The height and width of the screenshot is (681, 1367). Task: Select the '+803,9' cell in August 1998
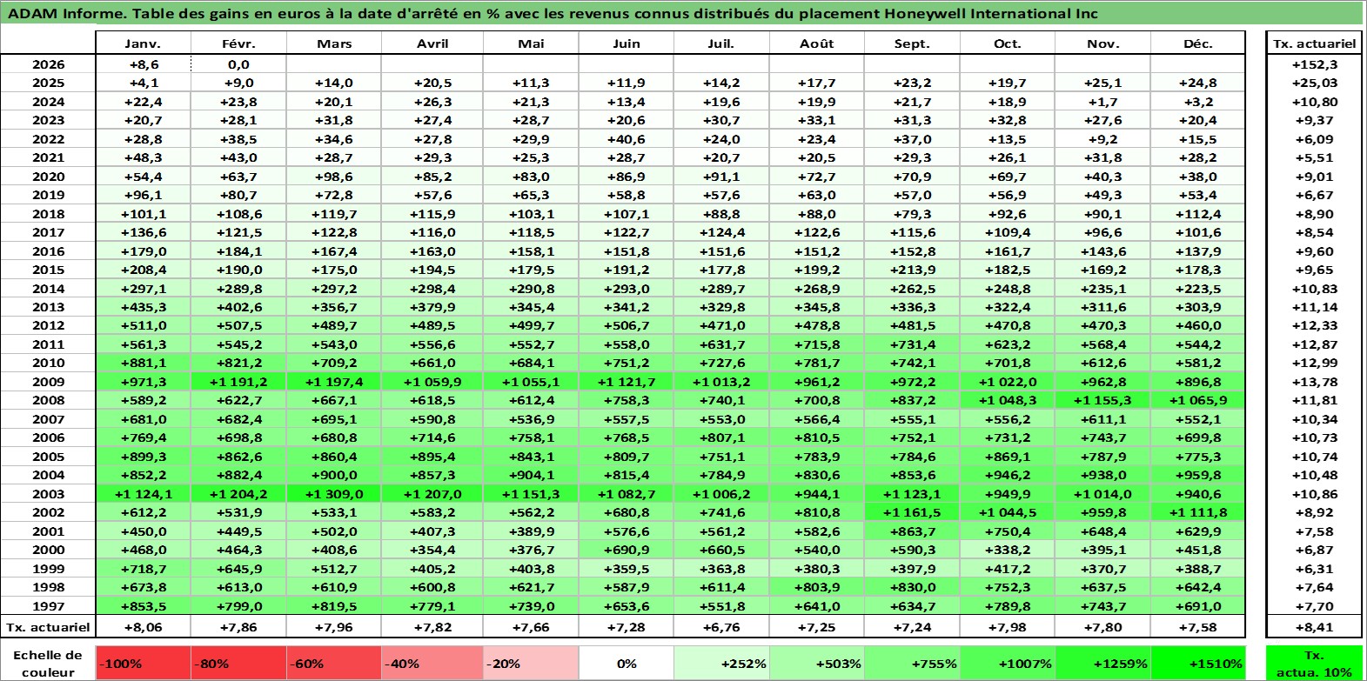click(817, 587)
